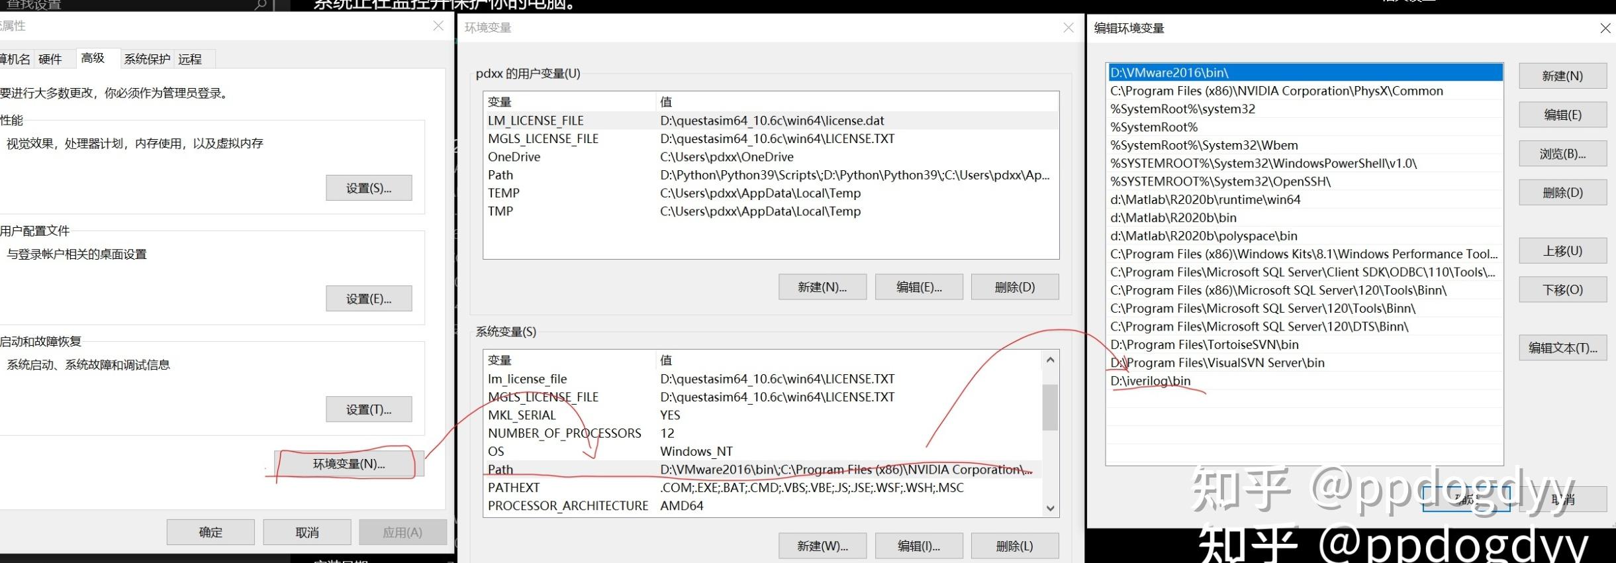Select the VisualSVN Server\bin entry
This screenshot has width=1616, height=563.
tap(1305, 362)
